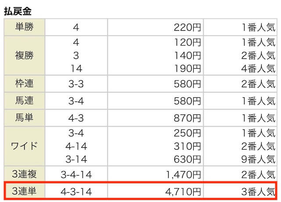Select the highlighted 3連単 label
Screen dimensions: 281x202
24,191
